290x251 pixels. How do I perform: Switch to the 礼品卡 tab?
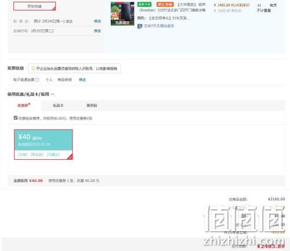(58, 105)
